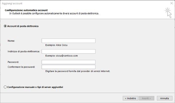Viewport: 175px width, 103px height.
Task: Click the Indirizzo di posta elettronica: label
Action: 24,51
